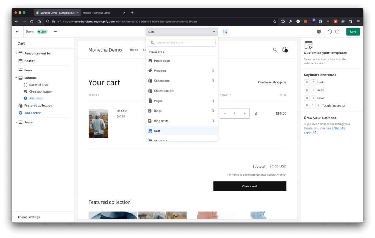
Task: Toggle the inspector selection icon
Action: (x=225, y=31)
